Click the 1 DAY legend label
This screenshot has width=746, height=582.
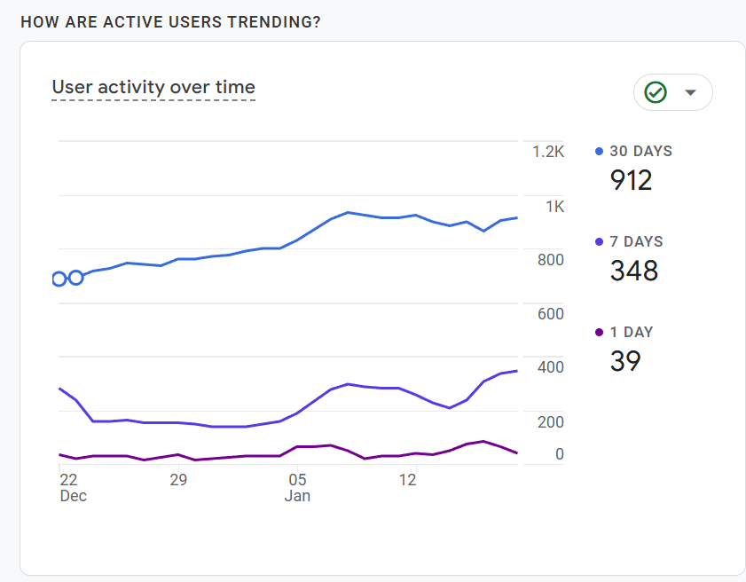[632, 332]
